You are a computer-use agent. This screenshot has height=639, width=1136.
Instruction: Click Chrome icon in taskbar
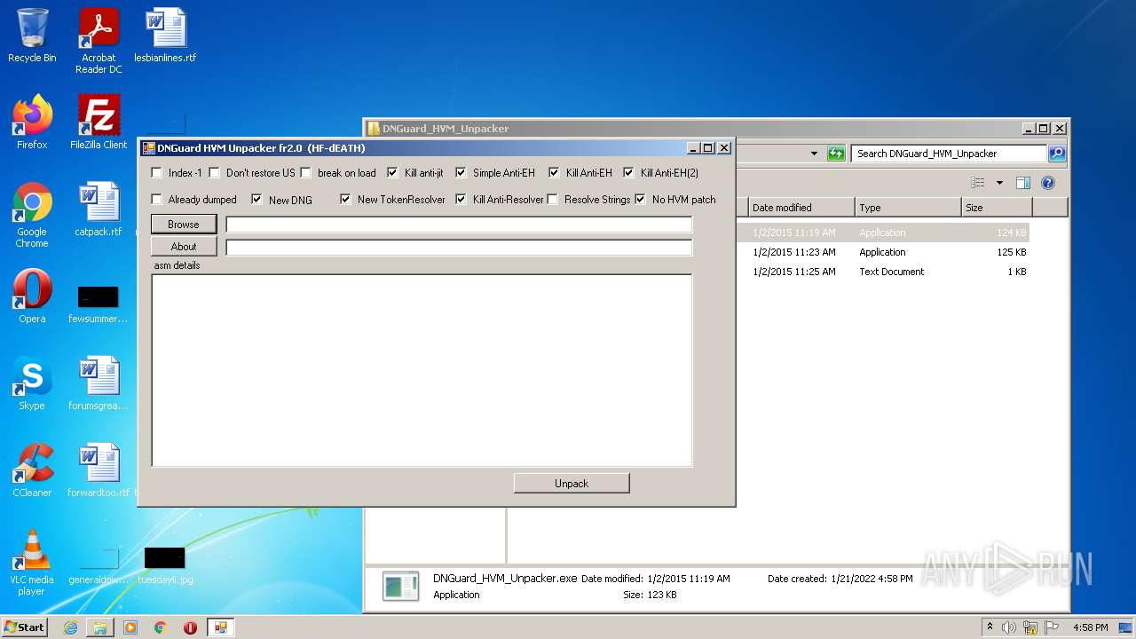pos(161,627)
